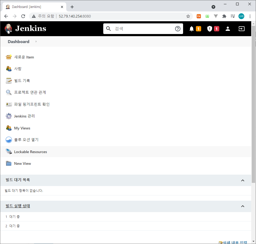256x244 pixels.
Task: Open the Jenkins 관리 link
Action: click(24, 116)
